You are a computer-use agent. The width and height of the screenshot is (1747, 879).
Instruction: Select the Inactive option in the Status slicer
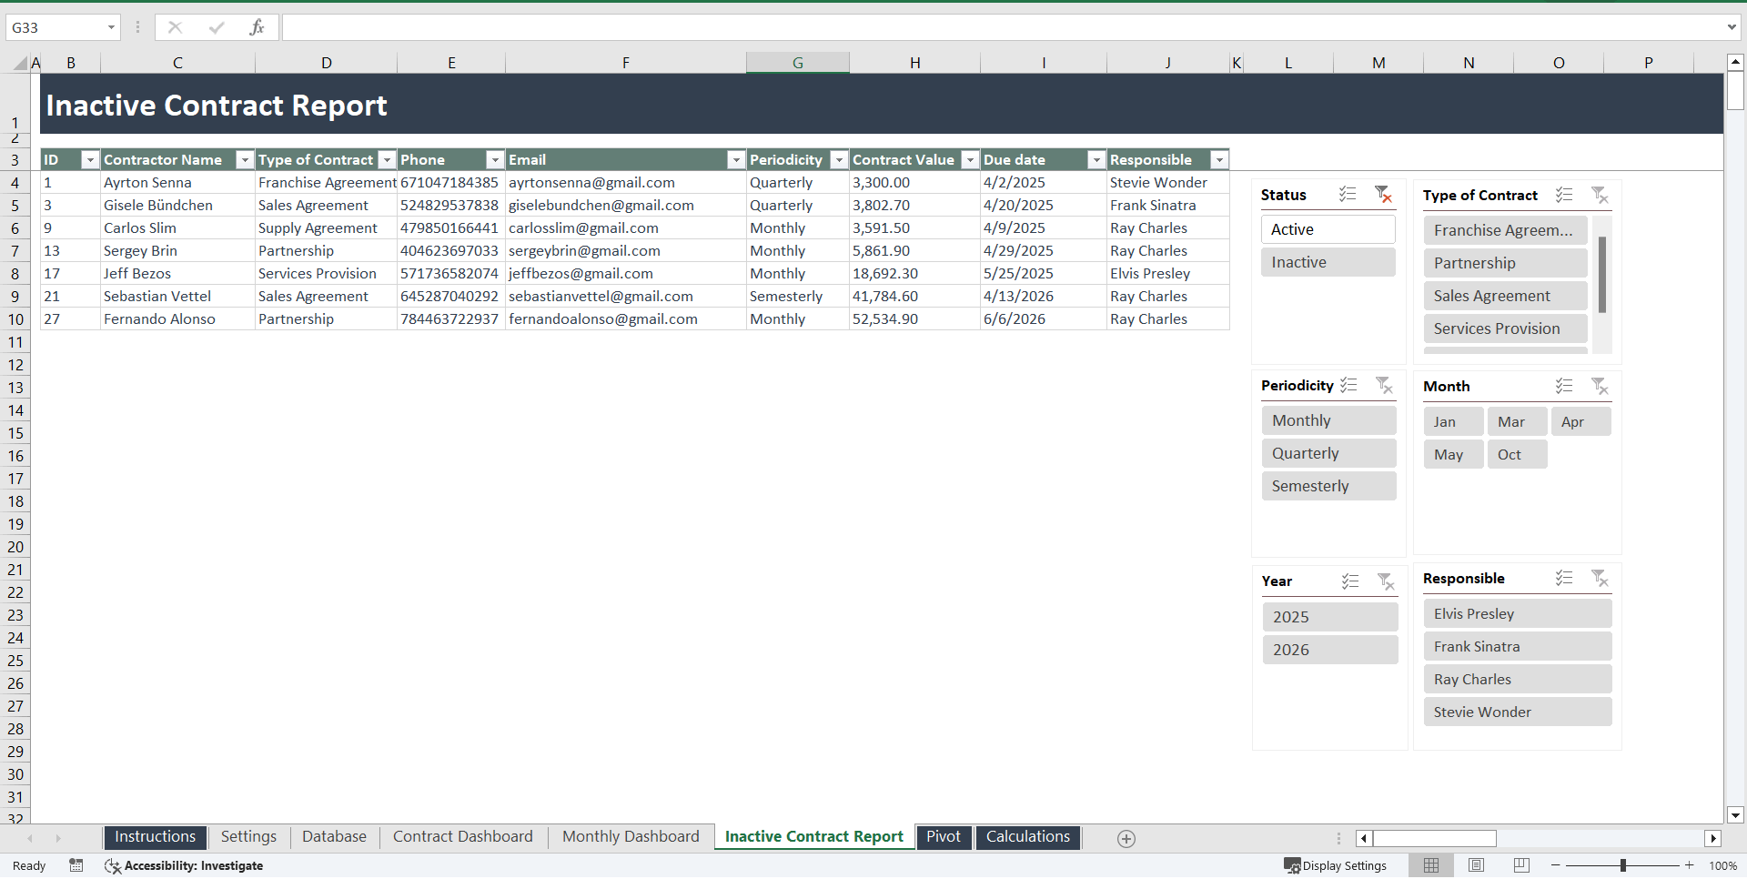pyautogui.click(x=1328, y=262)
